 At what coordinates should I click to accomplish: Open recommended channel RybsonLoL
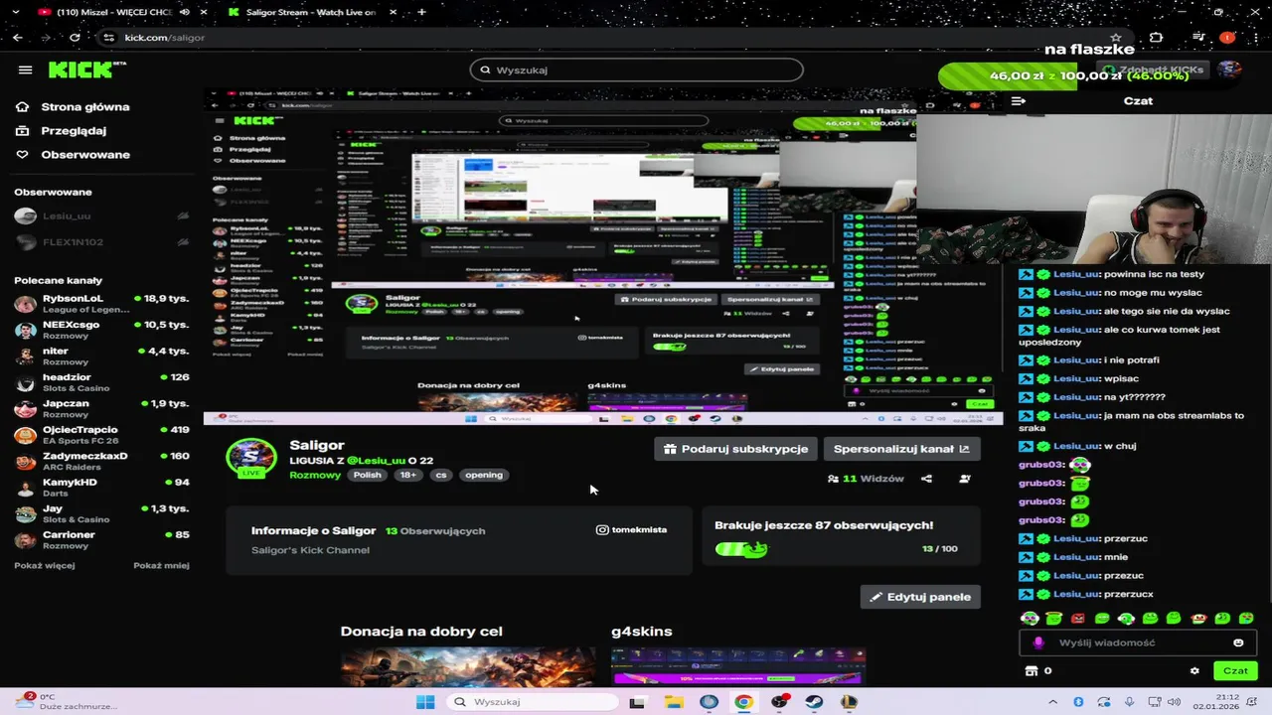click(x=101, y=303)
